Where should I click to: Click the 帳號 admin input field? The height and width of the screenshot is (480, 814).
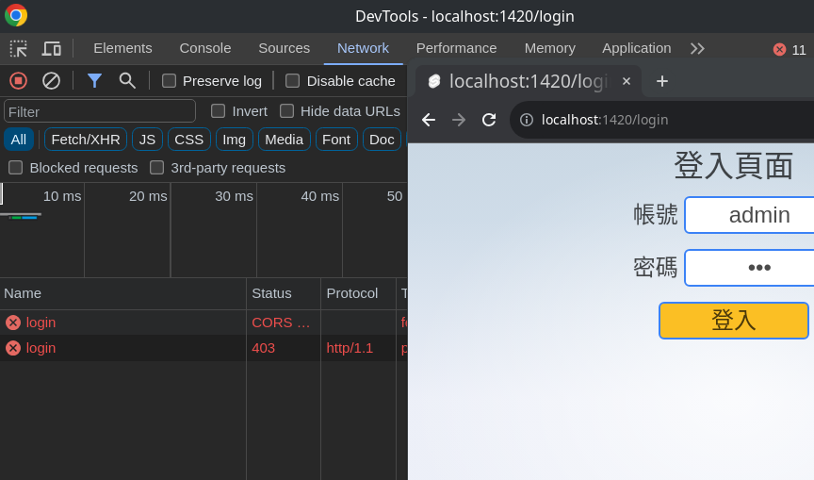754,215
